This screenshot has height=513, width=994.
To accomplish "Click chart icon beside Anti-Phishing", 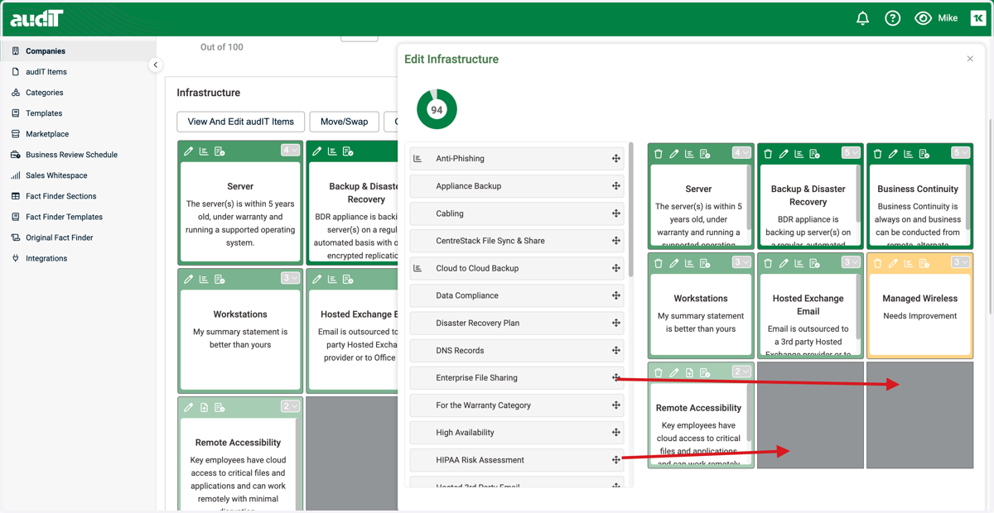I will (417, 159).
